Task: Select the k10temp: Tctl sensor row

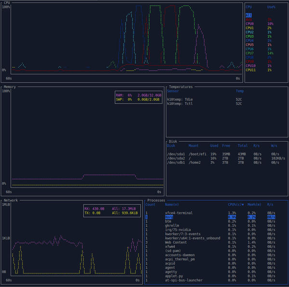Action: (x=204, y=104)
